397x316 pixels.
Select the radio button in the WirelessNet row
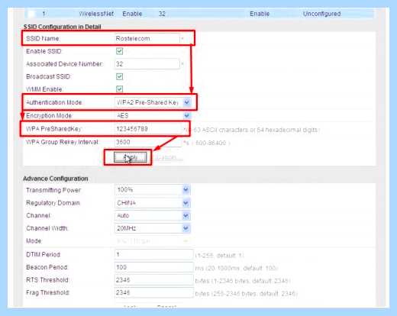tap(31, 14)
